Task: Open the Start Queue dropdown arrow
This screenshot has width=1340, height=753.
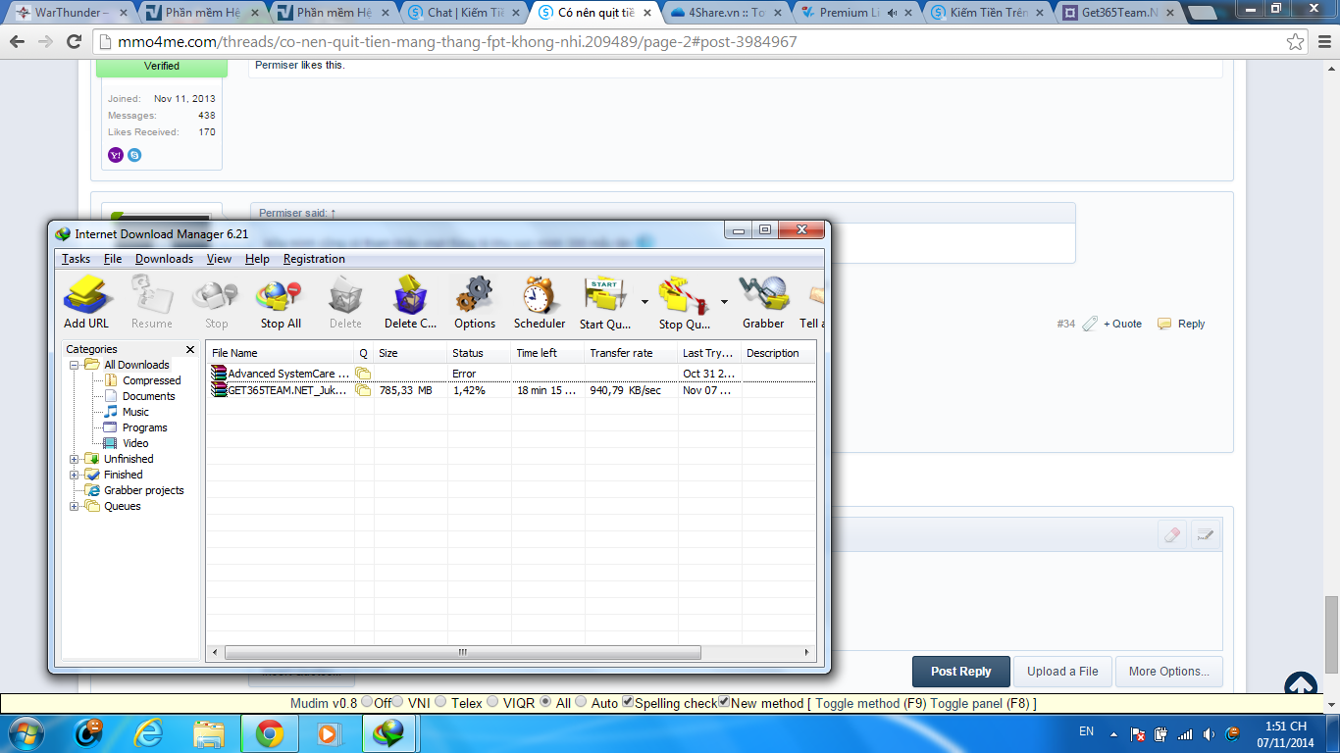Action: 644,302
